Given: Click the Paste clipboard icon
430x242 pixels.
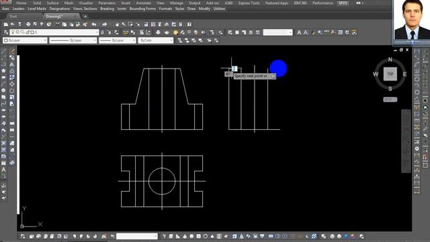Looking at the screenshot, I should [71, 24].
